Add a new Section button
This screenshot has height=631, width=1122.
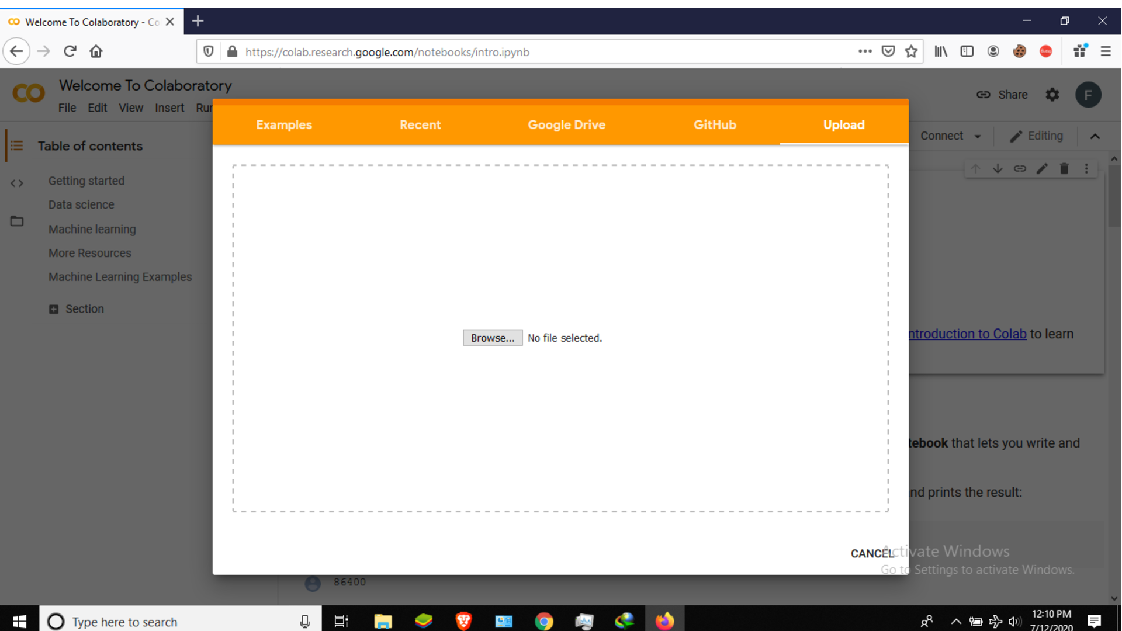coord(77,309)
